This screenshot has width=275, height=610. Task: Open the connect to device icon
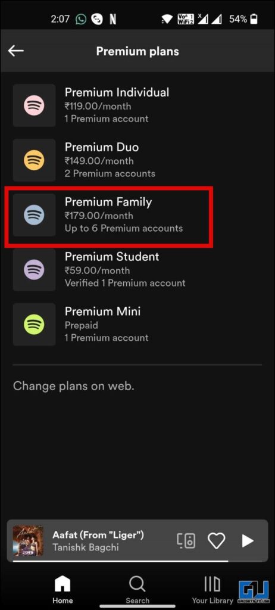(x=186, y=541)
